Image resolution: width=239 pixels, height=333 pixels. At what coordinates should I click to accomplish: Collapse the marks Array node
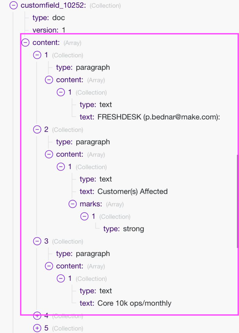(72, 204)
